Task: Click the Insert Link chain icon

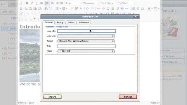Action: tap(98, 8)
